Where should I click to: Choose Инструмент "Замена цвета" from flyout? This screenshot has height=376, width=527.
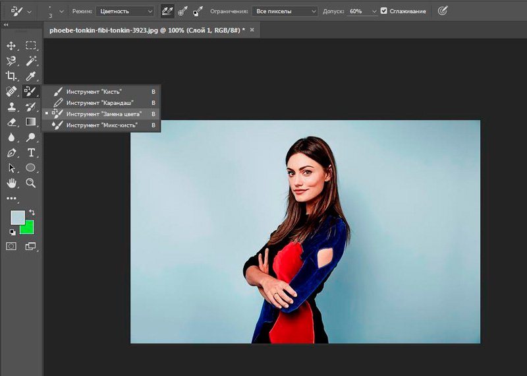(x=101, y=114)
